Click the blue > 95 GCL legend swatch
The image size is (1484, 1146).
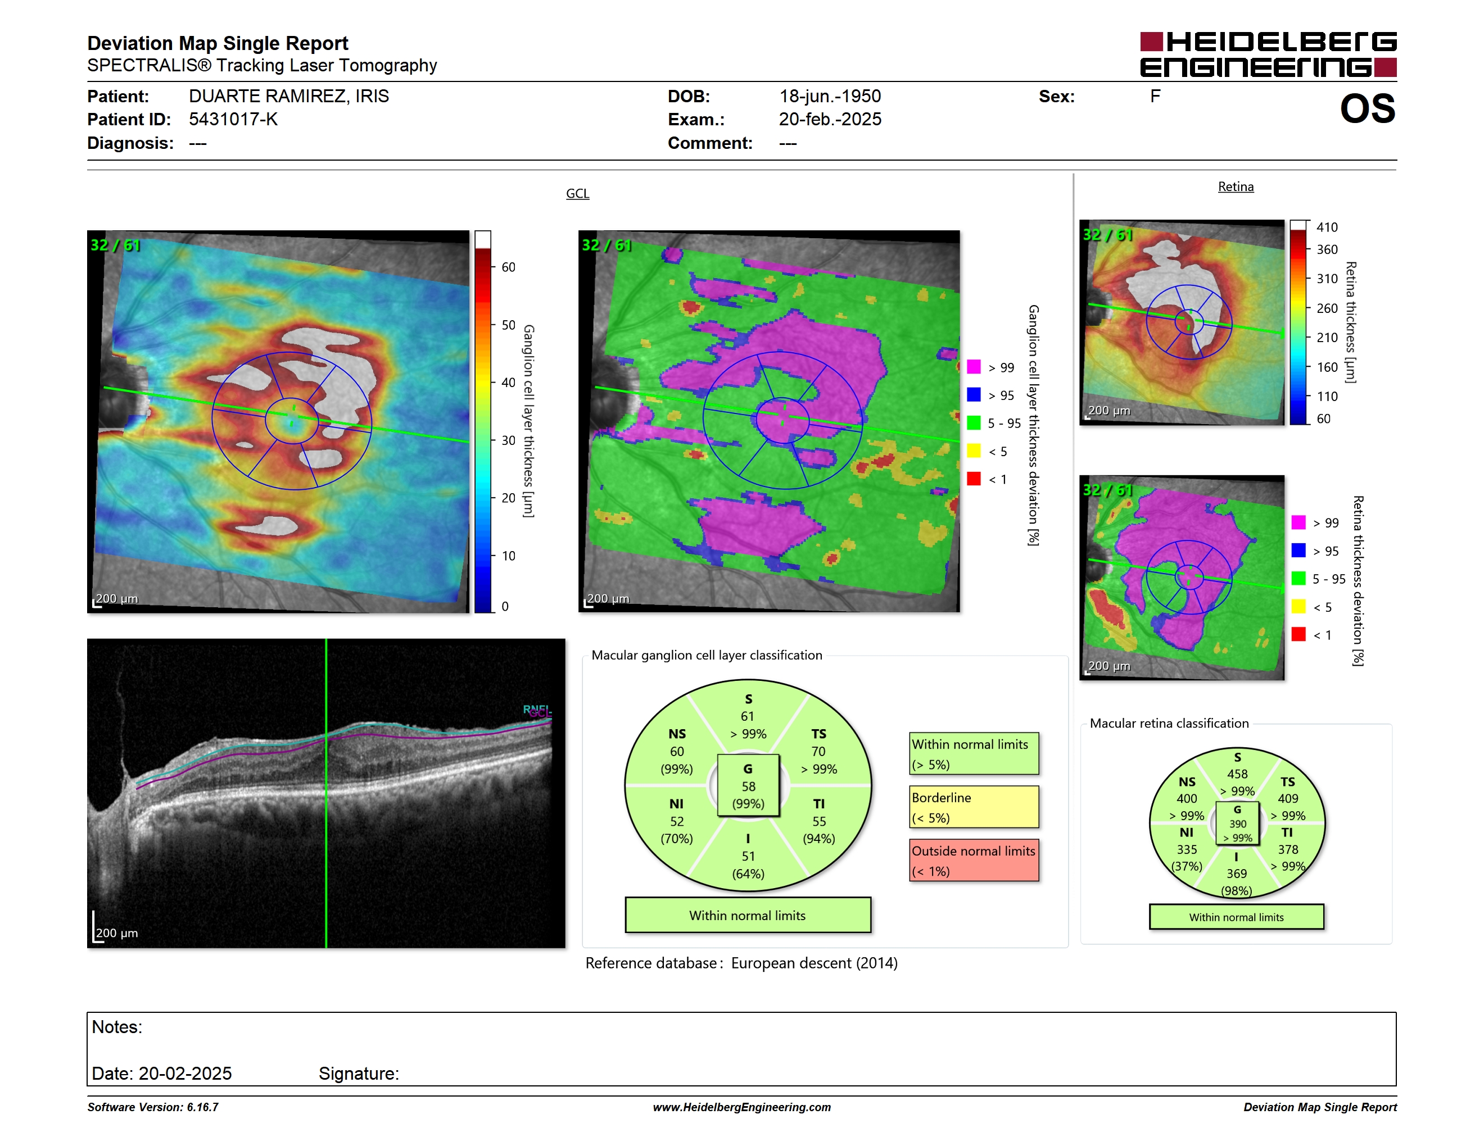[974, 395]
